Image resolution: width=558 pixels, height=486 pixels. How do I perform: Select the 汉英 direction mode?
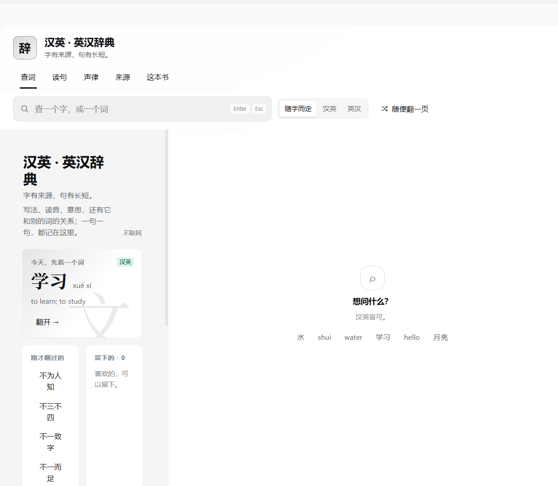[329, 109]
